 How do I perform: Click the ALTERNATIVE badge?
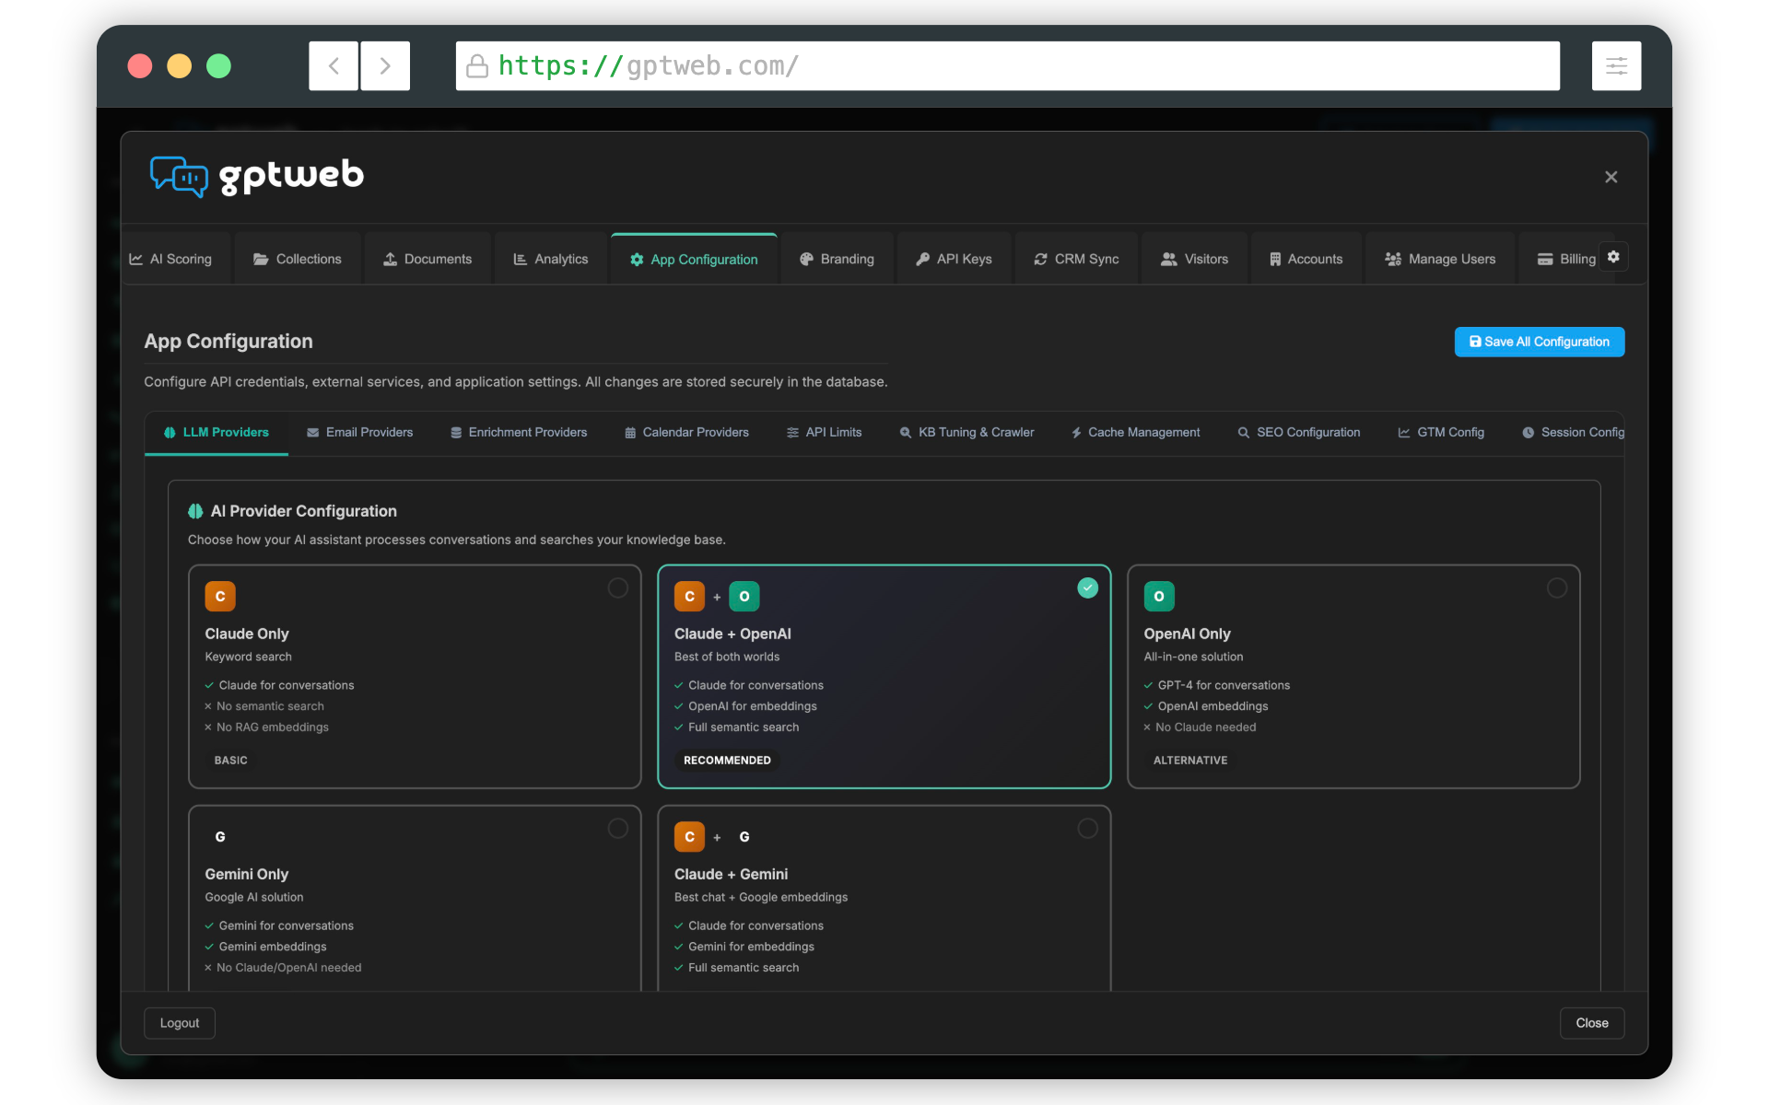point(1190,761)
